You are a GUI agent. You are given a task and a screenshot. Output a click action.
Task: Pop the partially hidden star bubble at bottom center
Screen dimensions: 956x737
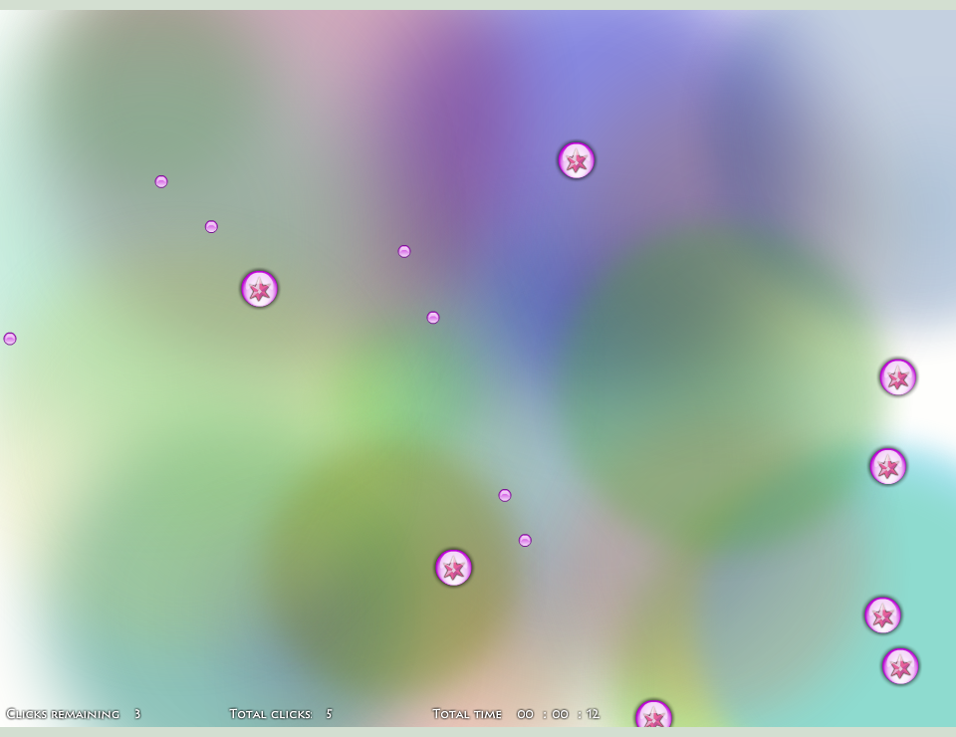(655, 716)
